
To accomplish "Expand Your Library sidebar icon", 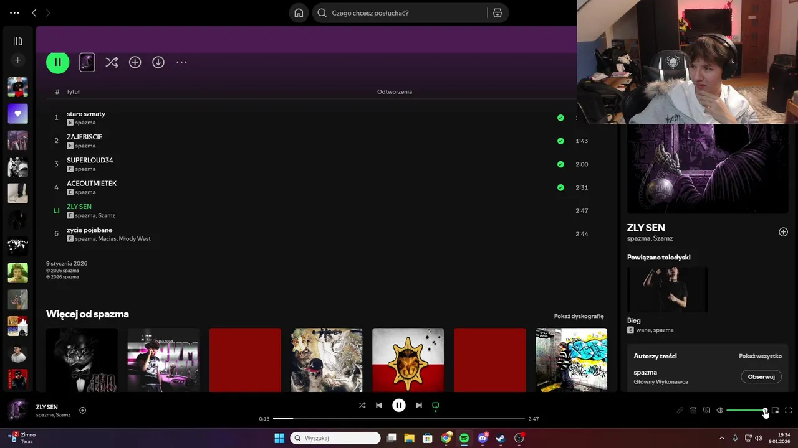I will point(17,41).
